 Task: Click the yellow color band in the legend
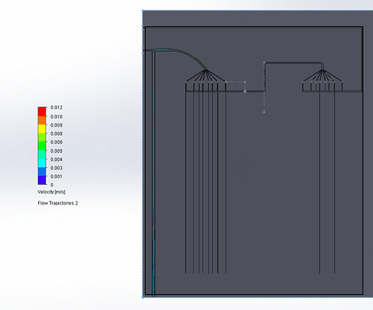42,129
